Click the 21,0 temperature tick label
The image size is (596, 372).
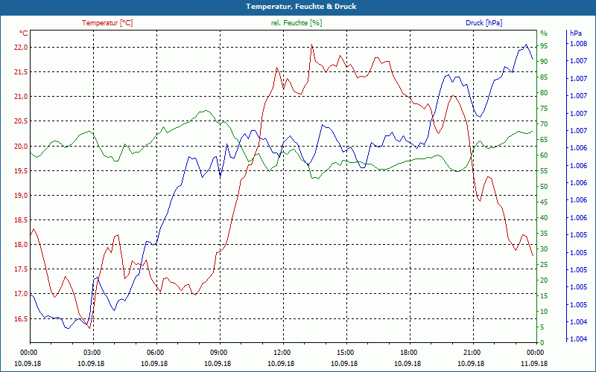(21, 97)
